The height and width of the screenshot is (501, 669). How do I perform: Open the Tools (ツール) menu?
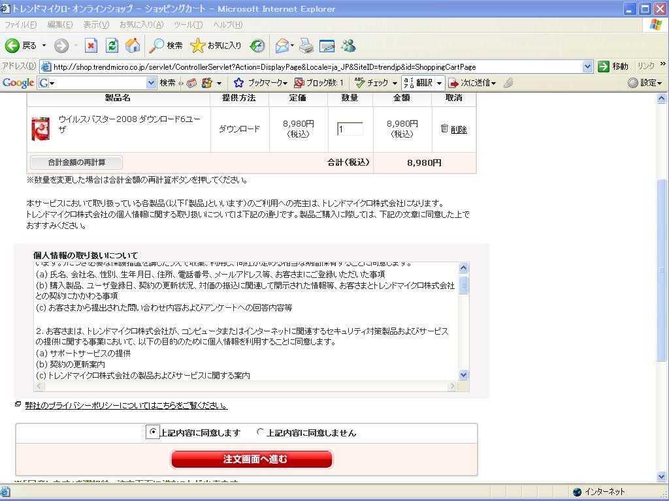188,25
